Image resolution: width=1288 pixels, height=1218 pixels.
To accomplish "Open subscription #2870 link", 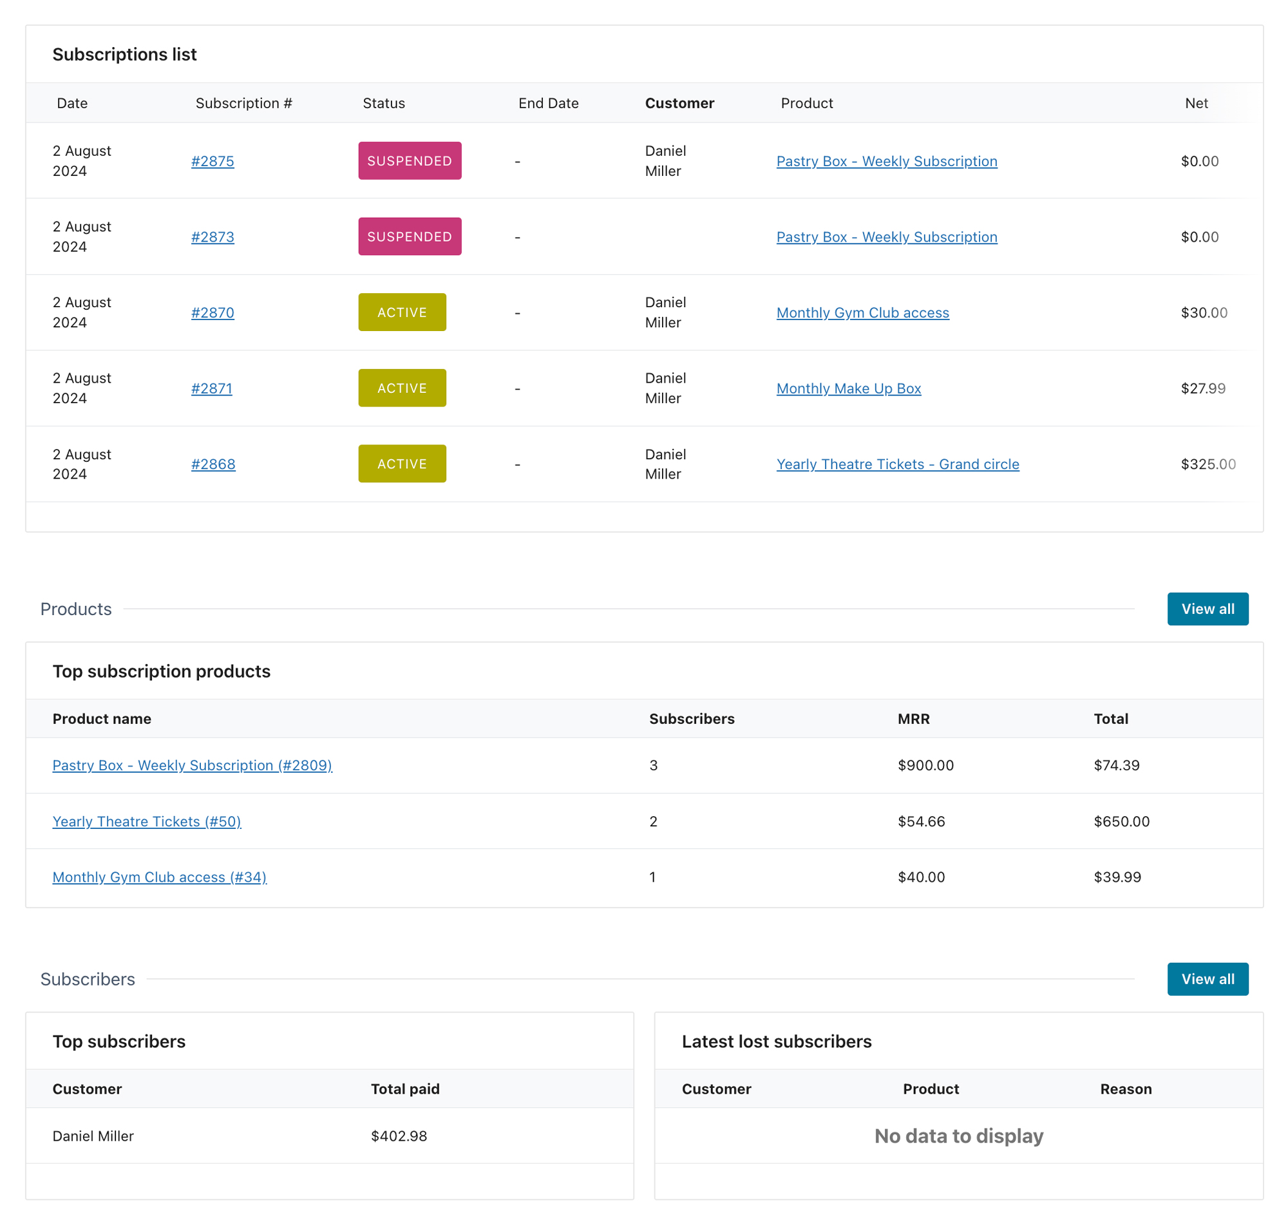I will pyautogui.click(x=213, y=312).
